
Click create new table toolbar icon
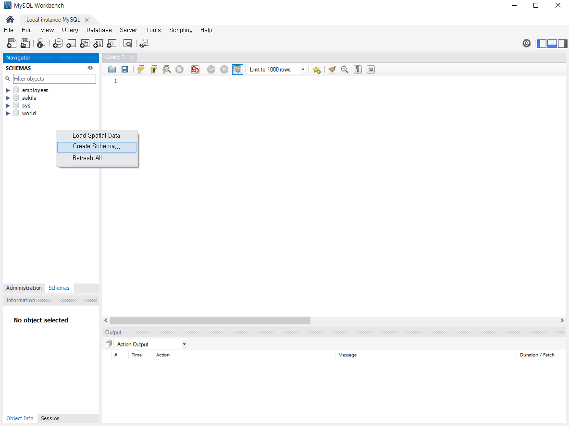pos(71,44)
